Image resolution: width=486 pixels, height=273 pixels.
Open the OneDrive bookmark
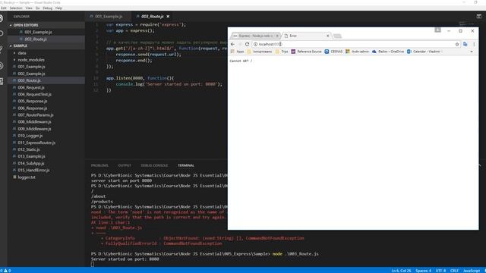click(388, 52)
